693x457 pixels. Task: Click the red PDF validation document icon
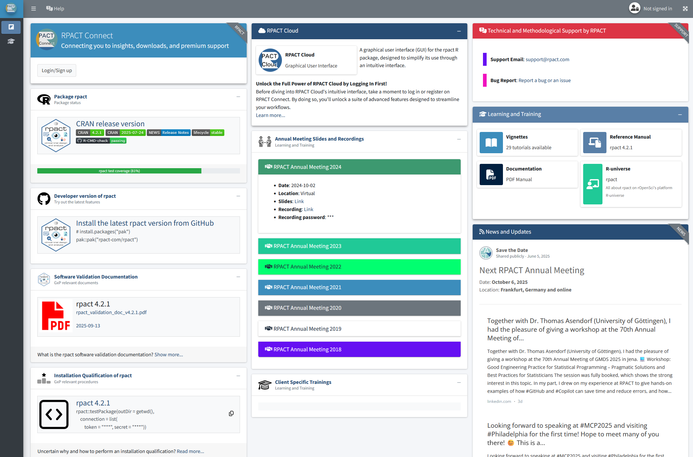(x=56, y=316)
